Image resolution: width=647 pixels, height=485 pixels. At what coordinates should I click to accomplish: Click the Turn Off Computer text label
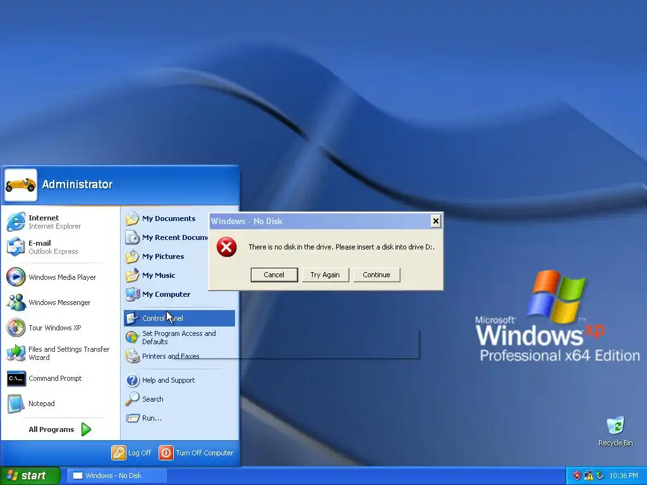(x=204, y=452)
